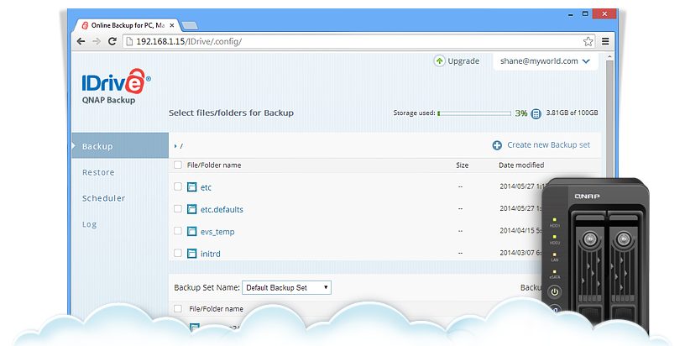Open the initrd folder link
Screen dimensions: 685x346
click(x=210, y=254)
